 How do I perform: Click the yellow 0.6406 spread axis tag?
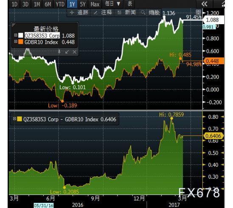pos(213,136)
